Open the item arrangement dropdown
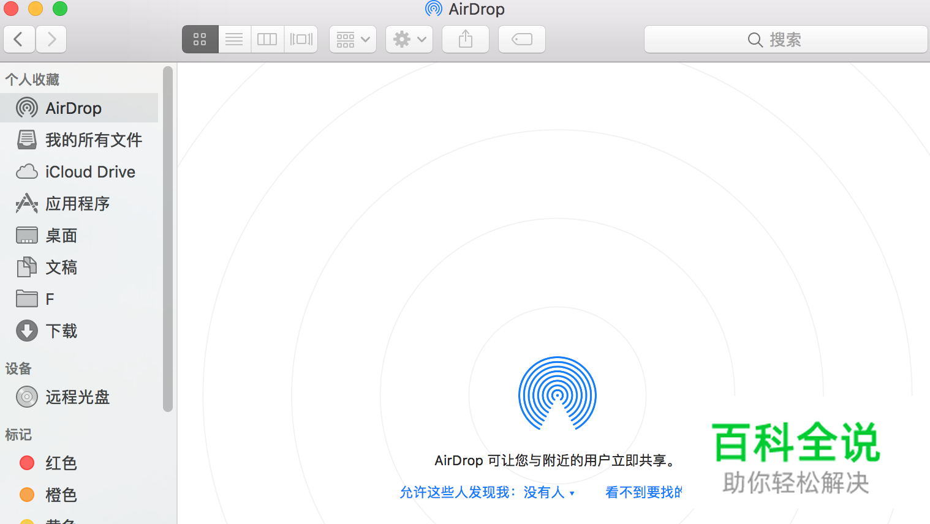The image size is (930, 524). [353, 40]
